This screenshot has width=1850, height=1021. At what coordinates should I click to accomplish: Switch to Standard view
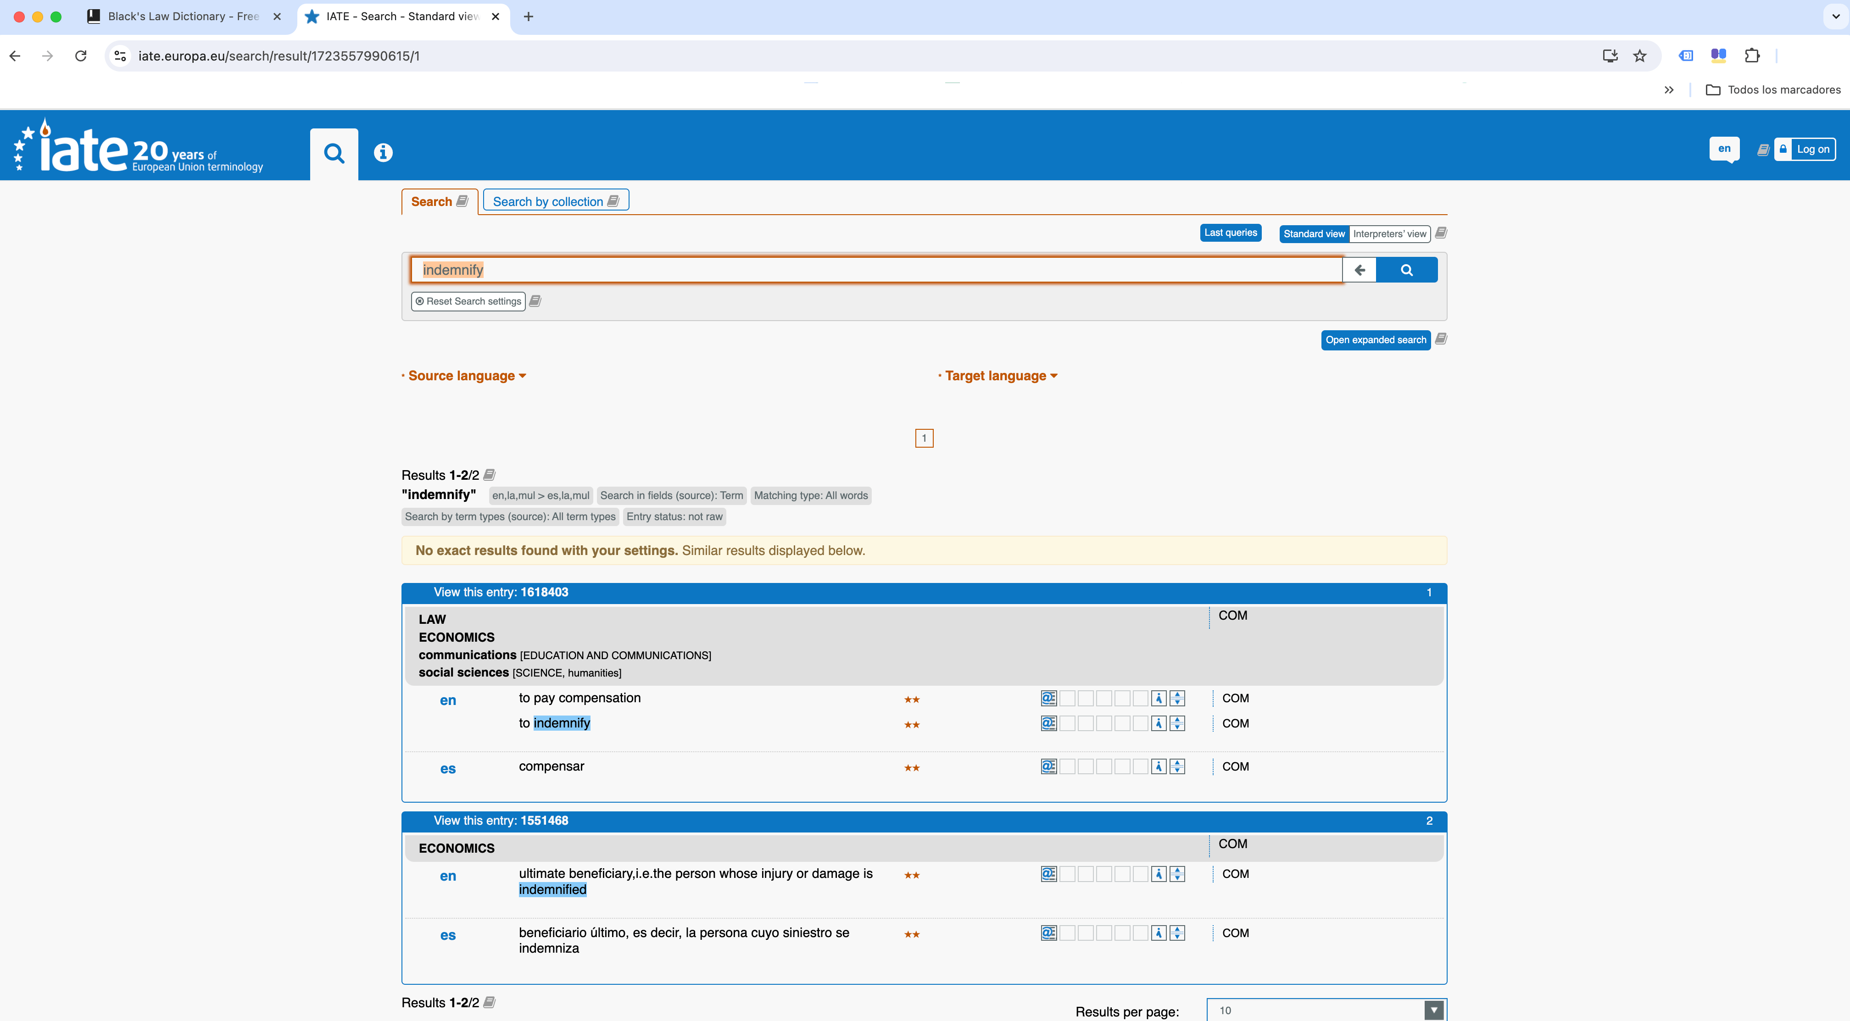tap(1314, 233)
